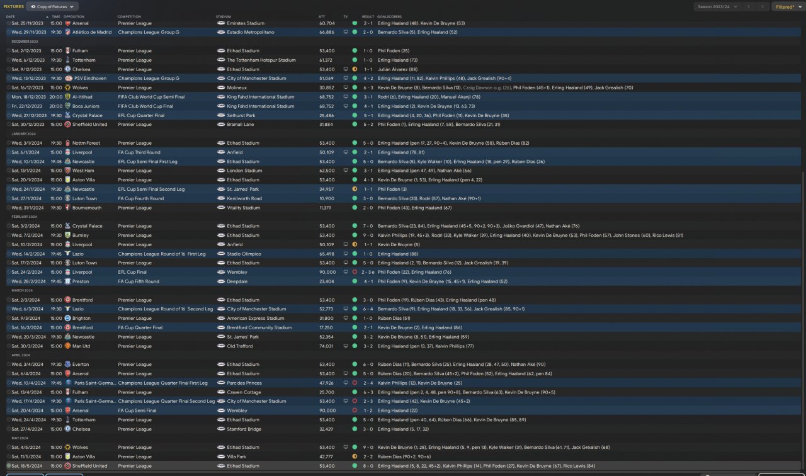Image resolution: width=806 pixels, height=476 pixels.
Task: Sort fixtures by the Opposition column header
Action: 74,16
